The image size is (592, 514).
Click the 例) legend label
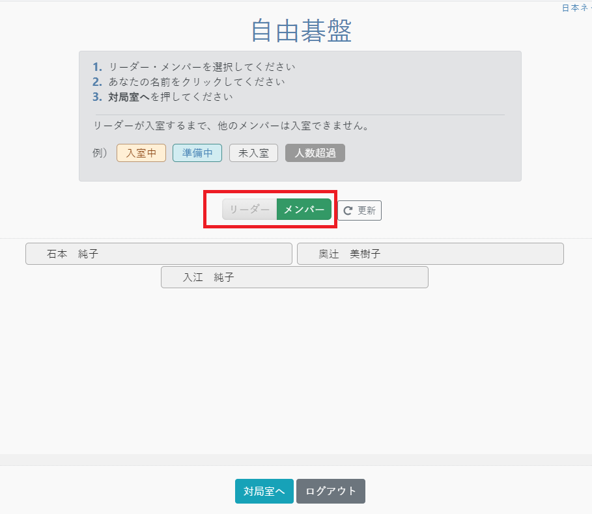(x=100, y=153)
